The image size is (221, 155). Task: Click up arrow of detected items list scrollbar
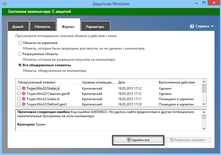click(x=204, y=82)
